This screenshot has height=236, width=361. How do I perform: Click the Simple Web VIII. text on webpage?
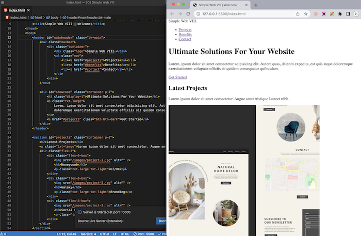tap(183, 21)
